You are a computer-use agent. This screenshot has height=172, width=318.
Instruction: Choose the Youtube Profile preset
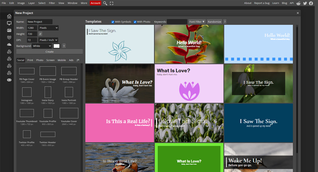point(48,117)
